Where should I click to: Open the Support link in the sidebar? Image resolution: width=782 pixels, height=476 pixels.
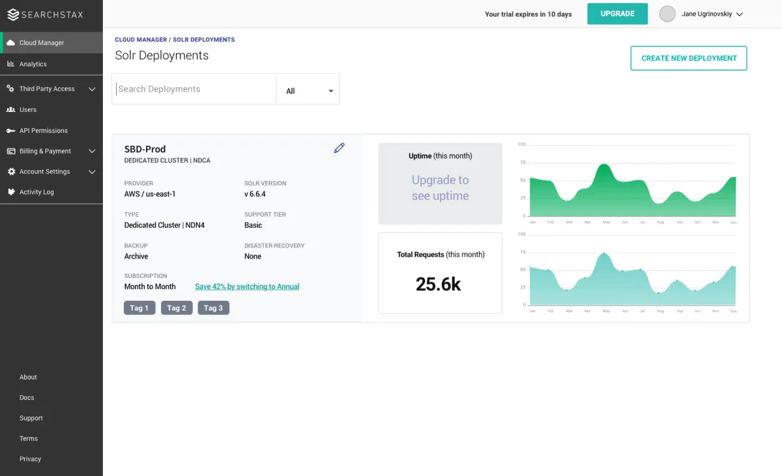click(31, 418)
